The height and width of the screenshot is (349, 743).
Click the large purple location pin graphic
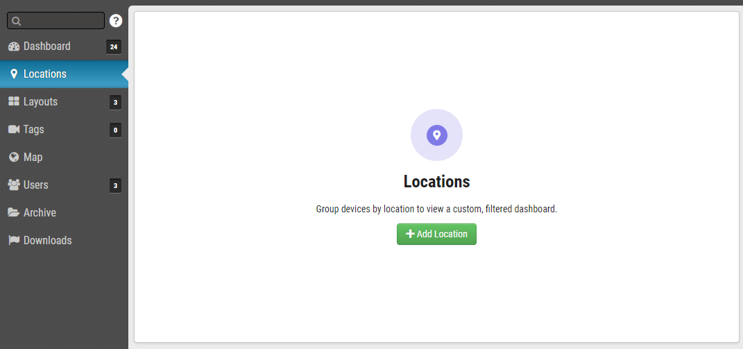click(436, 135)
